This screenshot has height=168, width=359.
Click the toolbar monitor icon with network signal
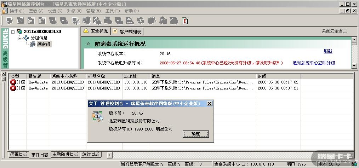pyautogui.click(x=75, y=21)
